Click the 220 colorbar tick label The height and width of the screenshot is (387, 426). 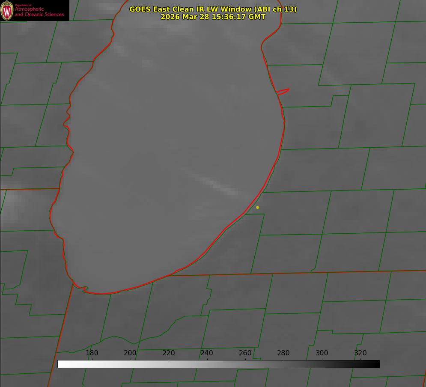pyautogui.click(x=169, y=353)
